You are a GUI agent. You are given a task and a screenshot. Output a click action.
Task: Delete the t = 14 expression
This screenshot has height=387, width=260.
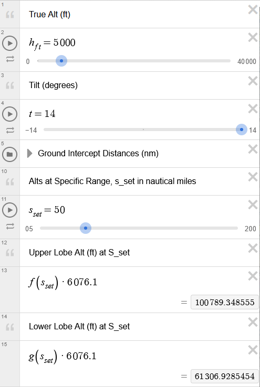[x=253, y=109]
